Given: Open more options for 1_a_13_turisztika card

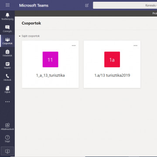Looking at the screenshot, I should pyautogui.click(x=74, y=46).
